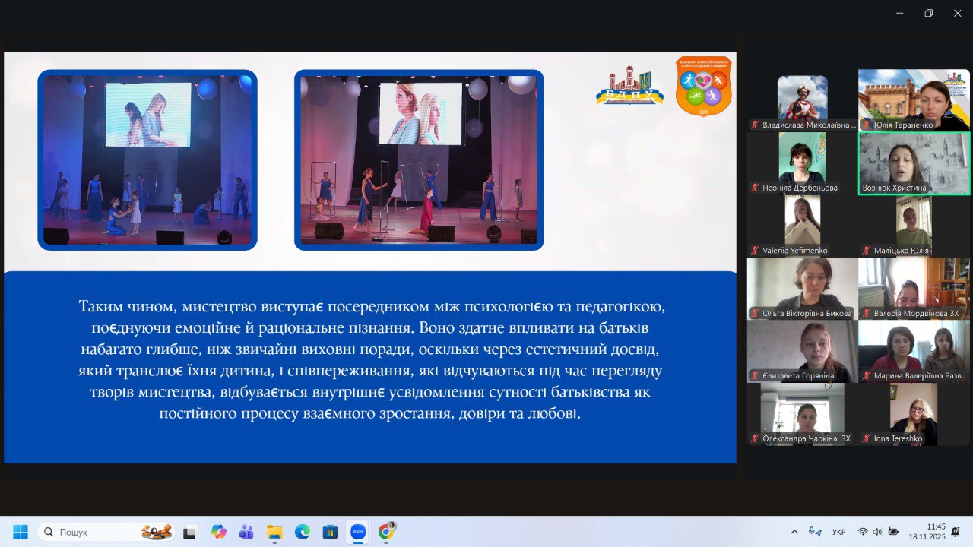Open File Explorer from the taskbar
Screen dimensions: 973x547
[274, 532]
